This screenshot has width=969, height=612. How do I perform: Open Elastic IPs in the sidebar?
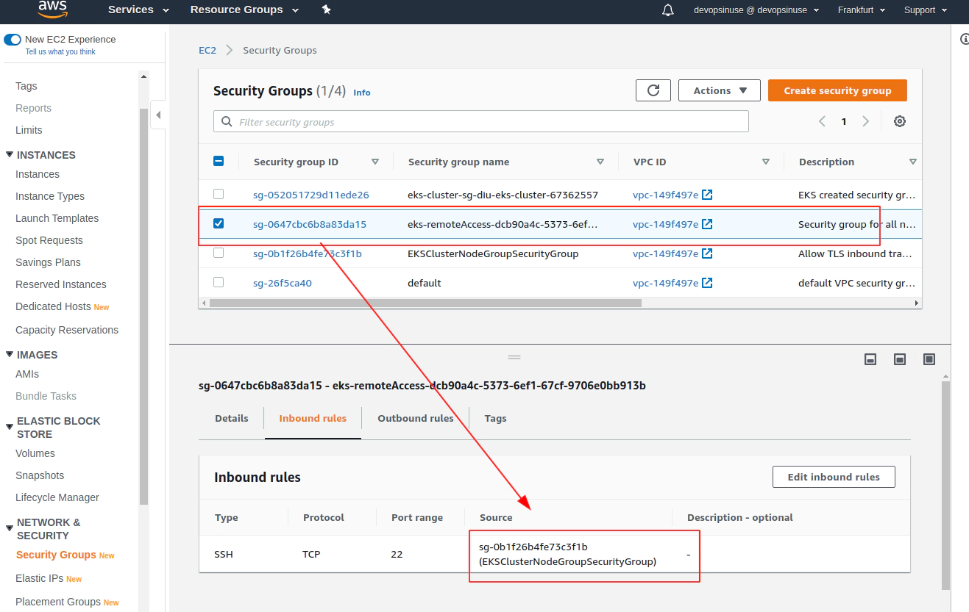[x=40, y=578]
